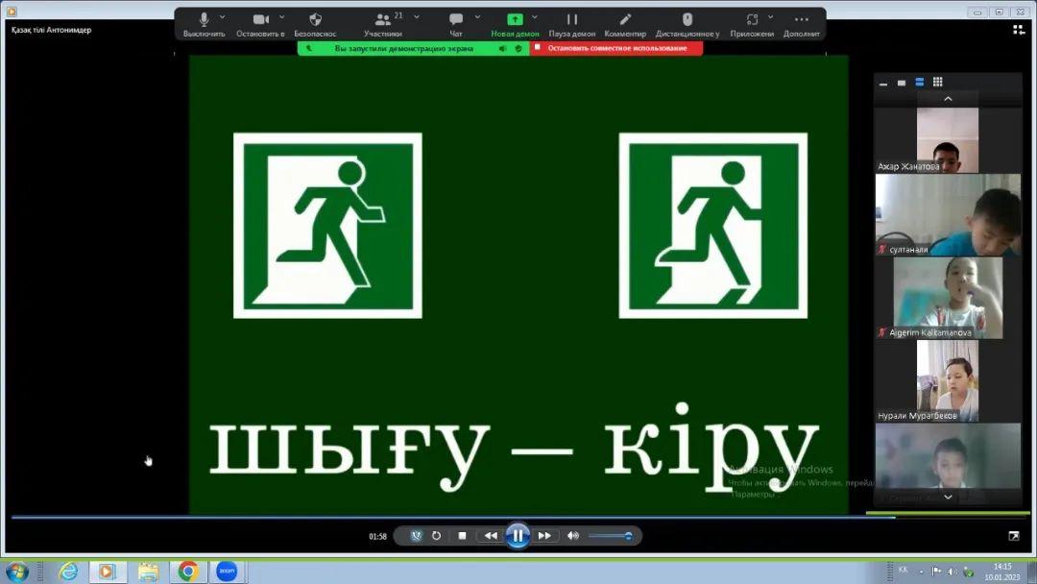1037x584 pixels.
Task: Open Google Chrome from the taskbar
Action: point(187,572)
